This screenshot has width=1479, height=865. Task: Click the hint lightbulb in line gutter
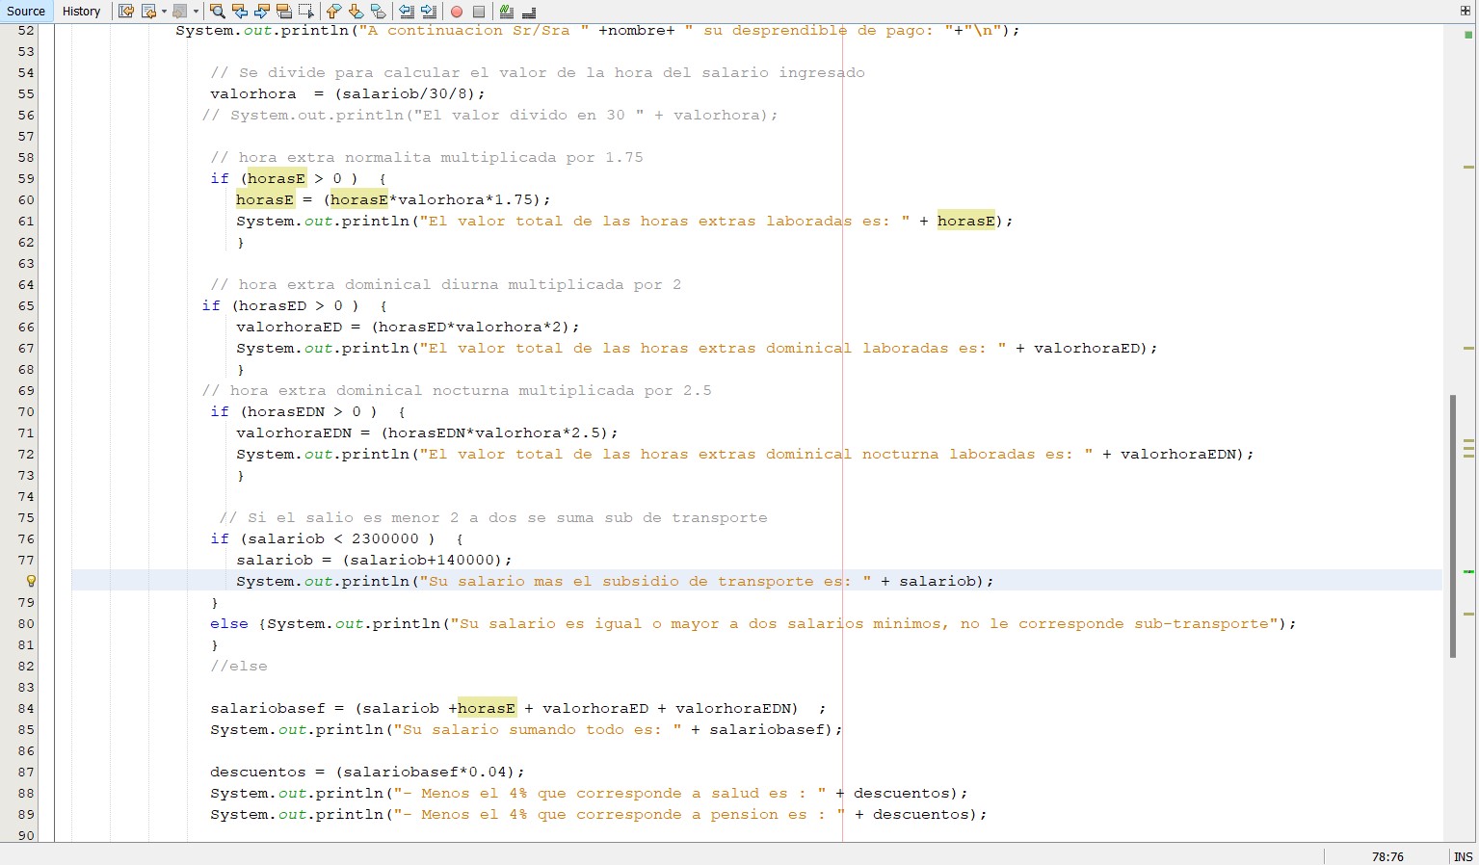coord(31,581)
